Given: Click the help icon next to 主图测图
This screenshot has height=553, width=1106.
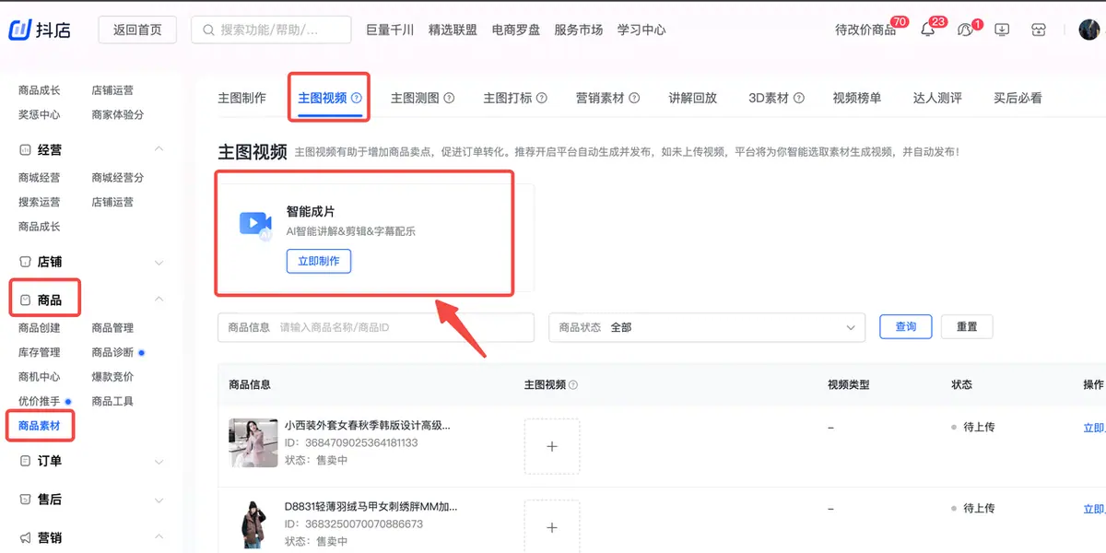Looking at the screenshot, I should tap(449, 98).
